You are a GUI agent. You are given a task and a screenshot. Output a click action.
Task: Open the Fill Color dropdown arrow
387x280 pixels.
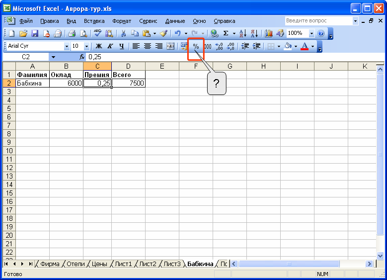pyautogui.click(x=296, y=46)
